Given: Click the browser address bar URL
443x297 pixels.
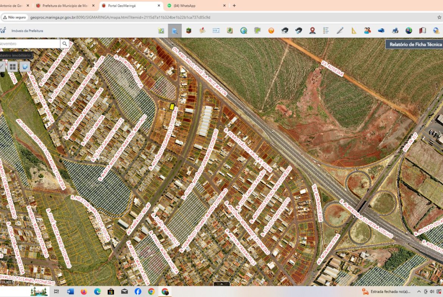Looking at the screenshot, I should pos(120,17).
